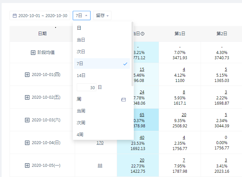The width and height of the screenshot is (242, 177).
Task: Expand the 2020-10-04(日) row
Action: (27, 143)
